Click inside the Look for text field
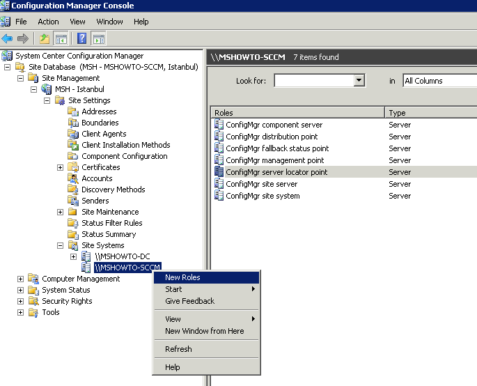 coord(314,80)
